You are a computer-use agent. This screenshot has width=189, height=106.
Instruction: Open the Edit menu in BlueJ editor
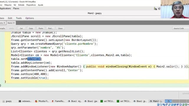10,18
